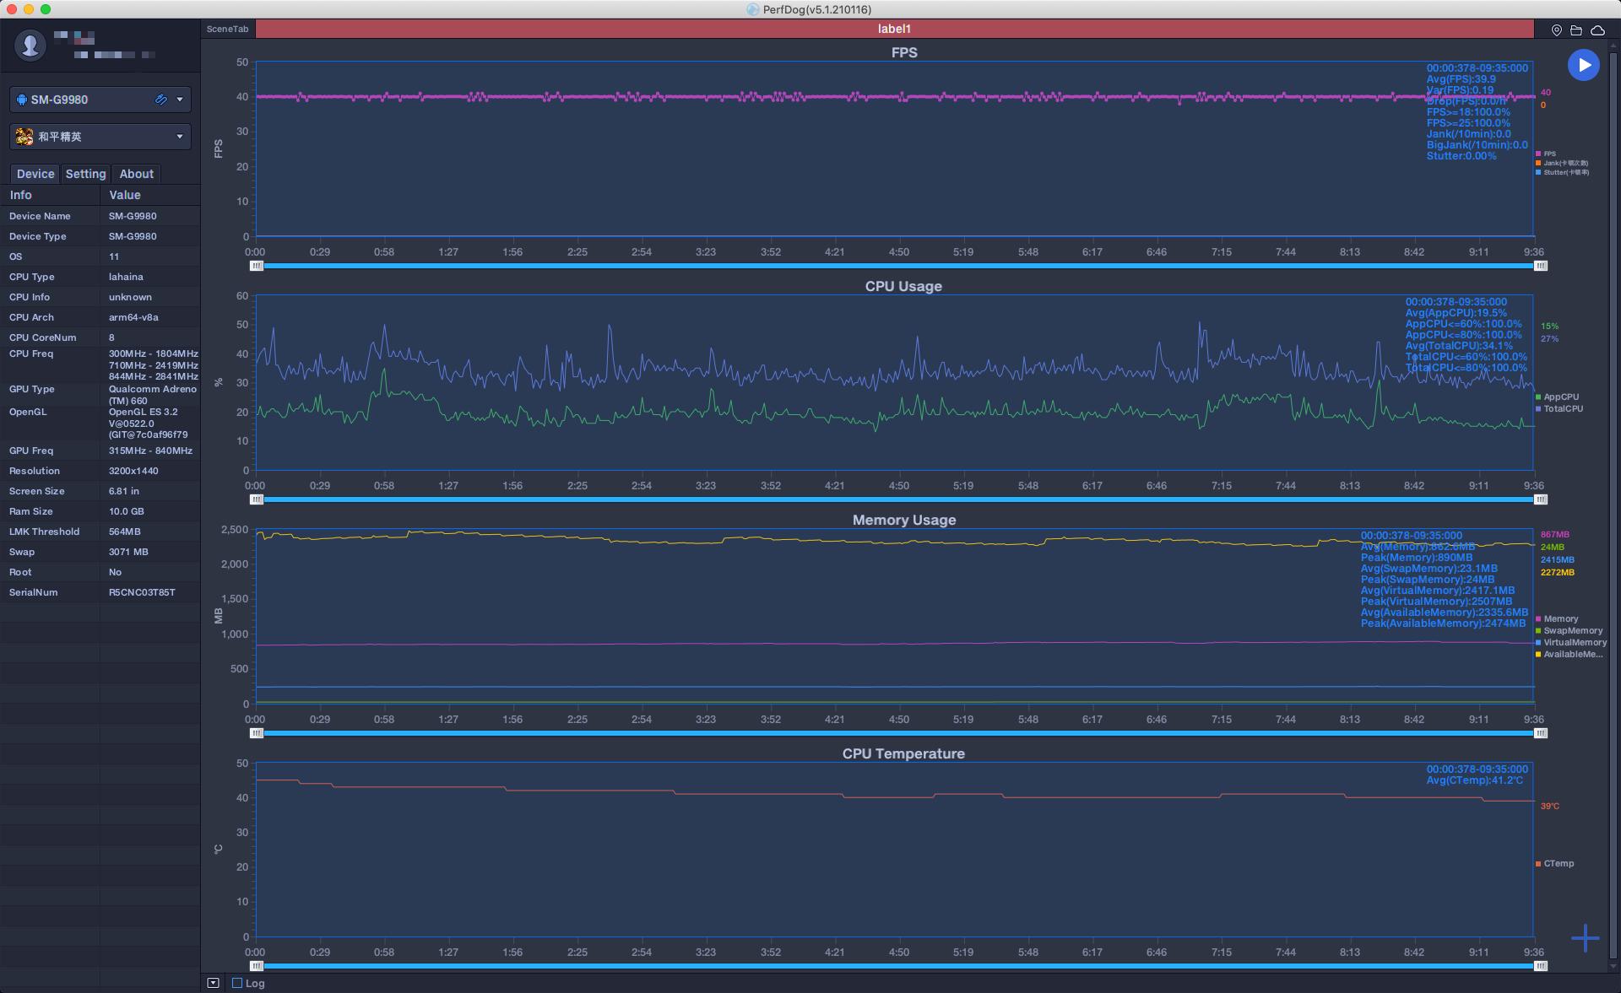Toggle AppCPU legend visibility
This screenshot has height=993, width=1621.
(x=1560, y=397)
